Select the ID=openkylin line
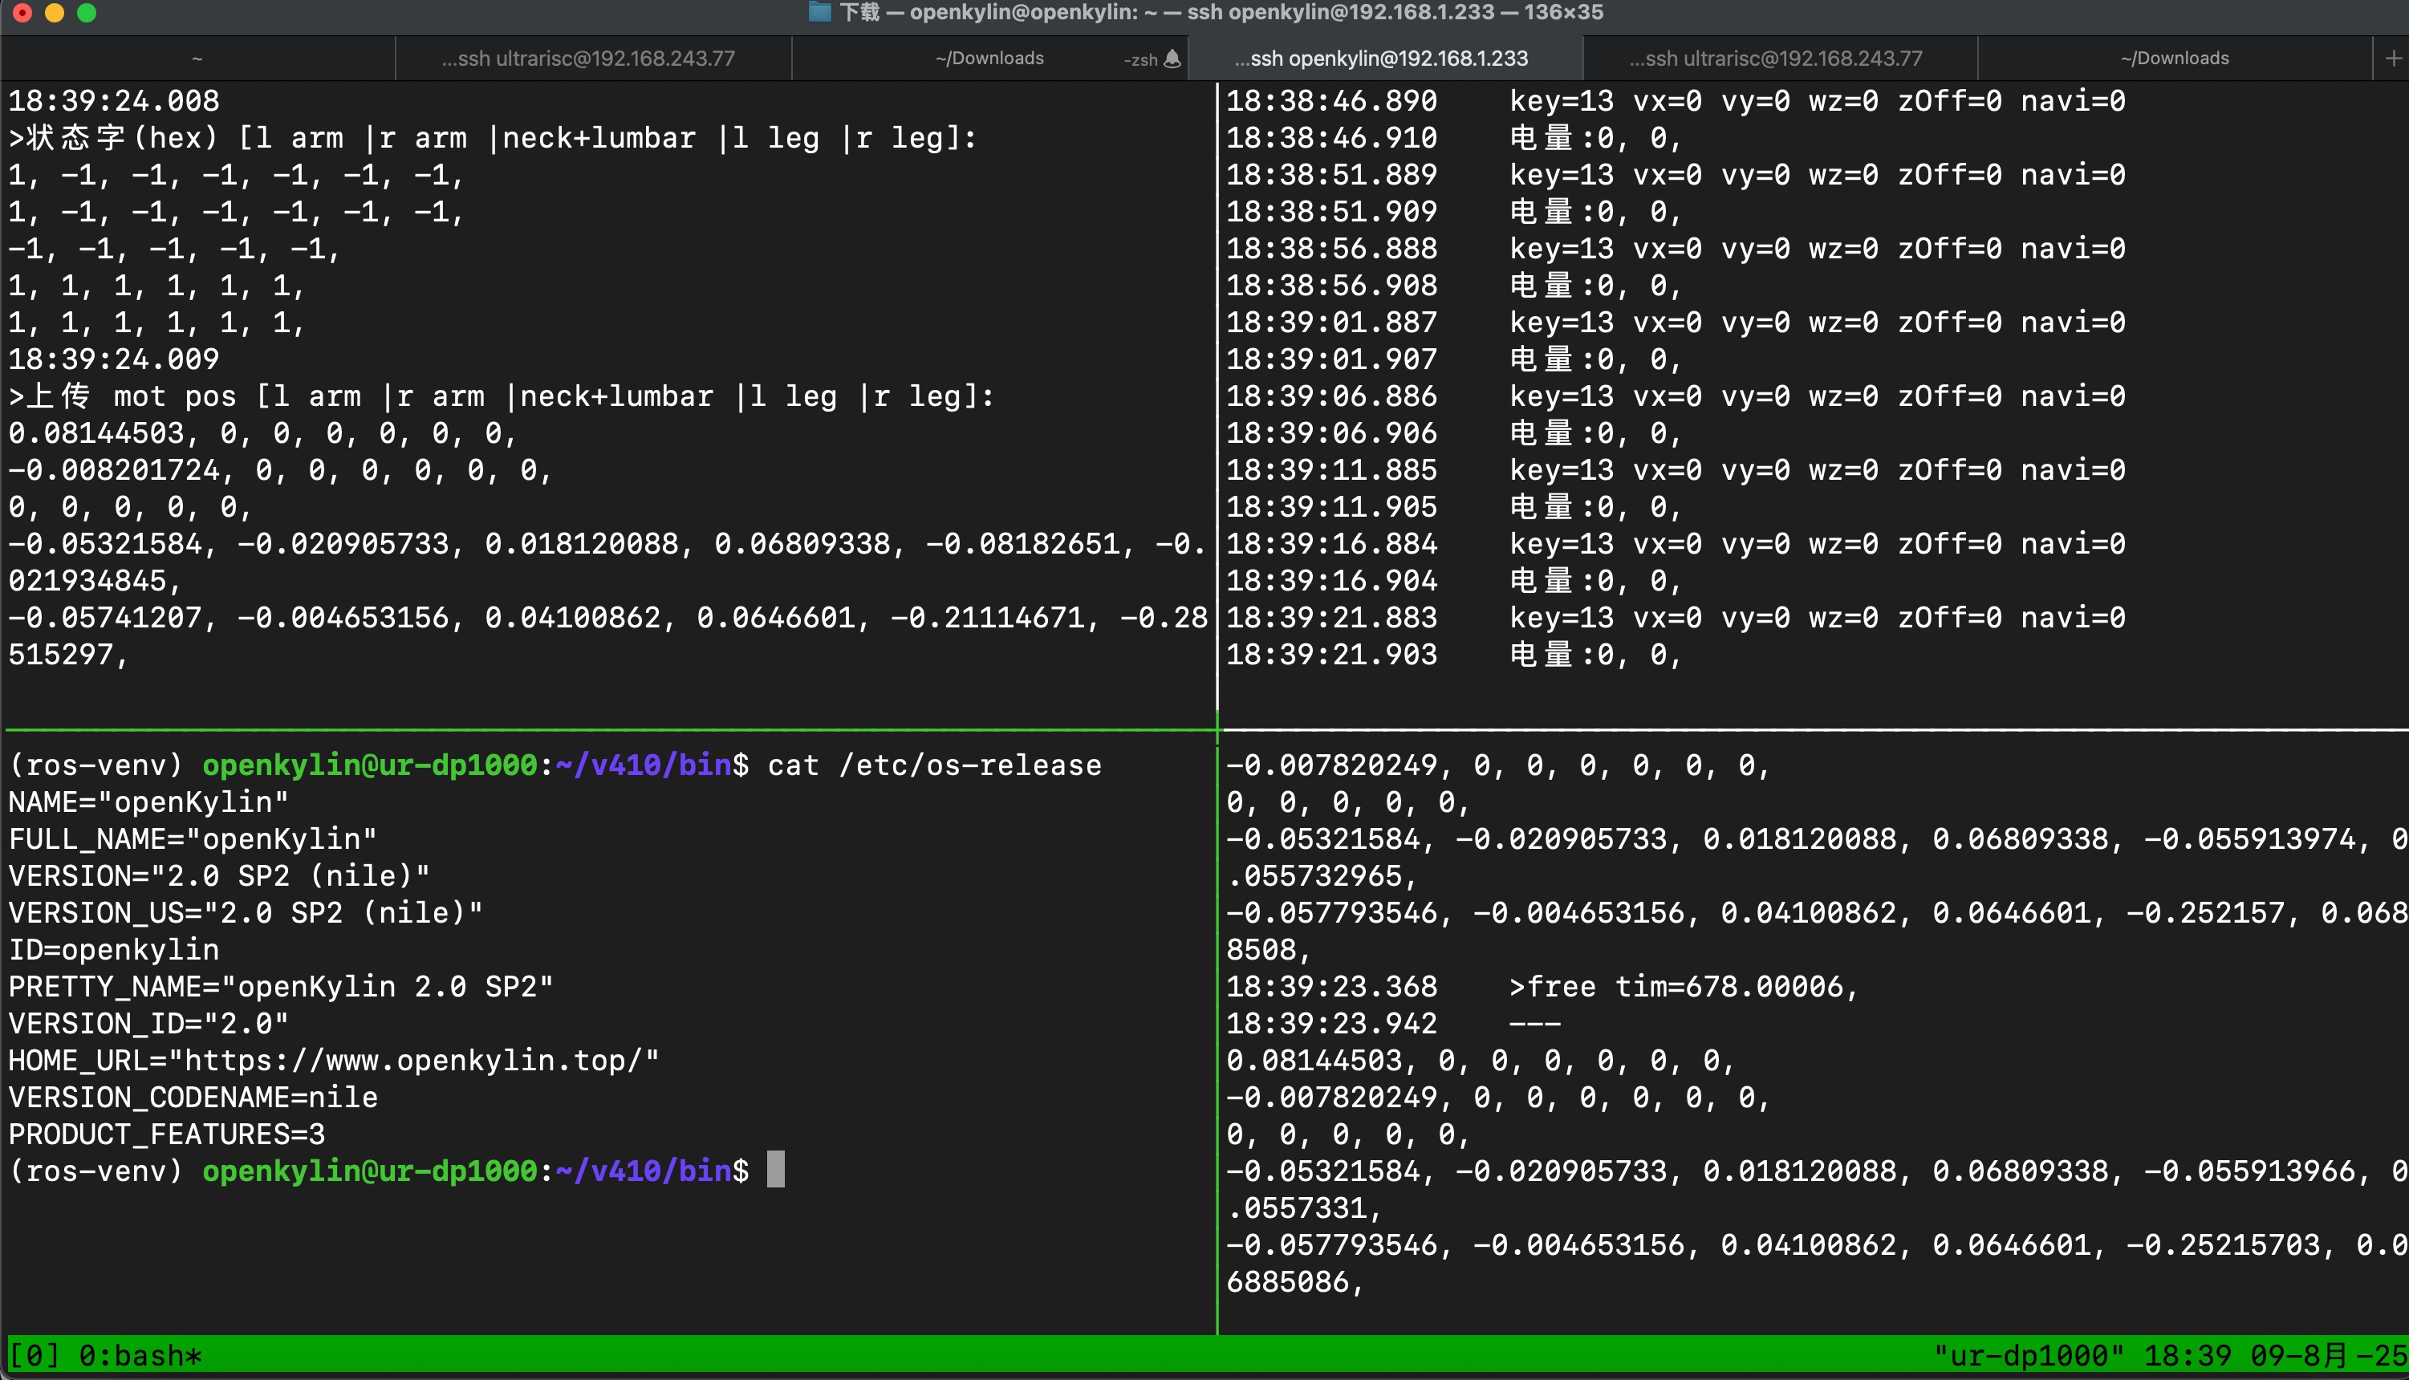Screen dimensions: 2409x1380 (x=114, y=950)
